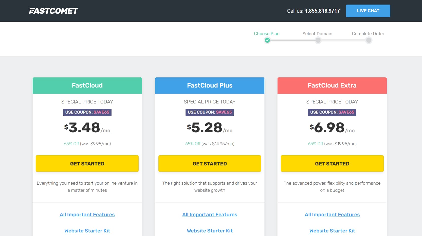Click the $3.48/mo price
This screenshot has height=236, width=422.
(x=87, y=128)
